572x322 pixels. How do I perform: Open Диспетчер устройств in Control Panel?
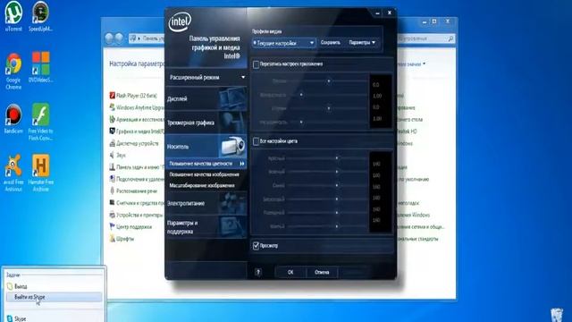point(134,143)
